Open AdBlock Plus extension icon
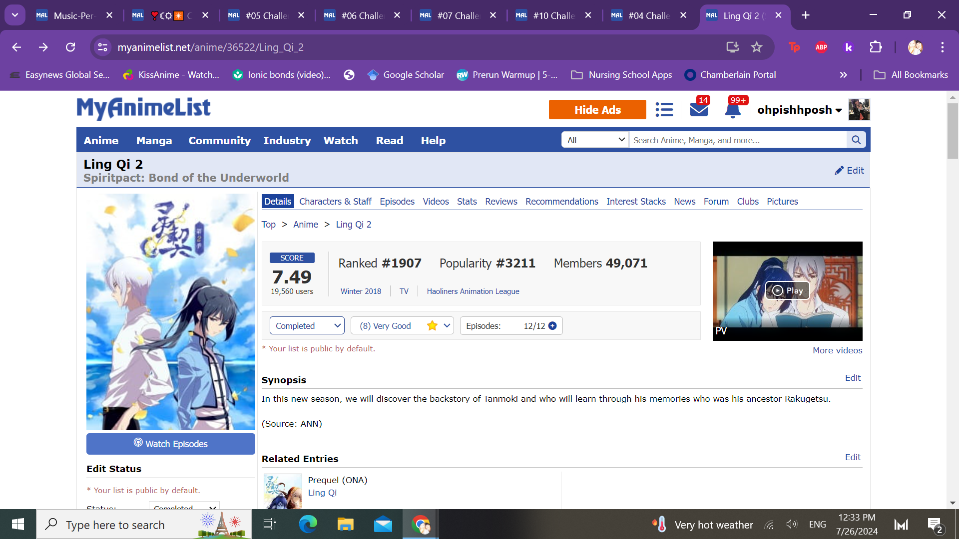This screenshot has width=959, height=539. pos(821,47)
